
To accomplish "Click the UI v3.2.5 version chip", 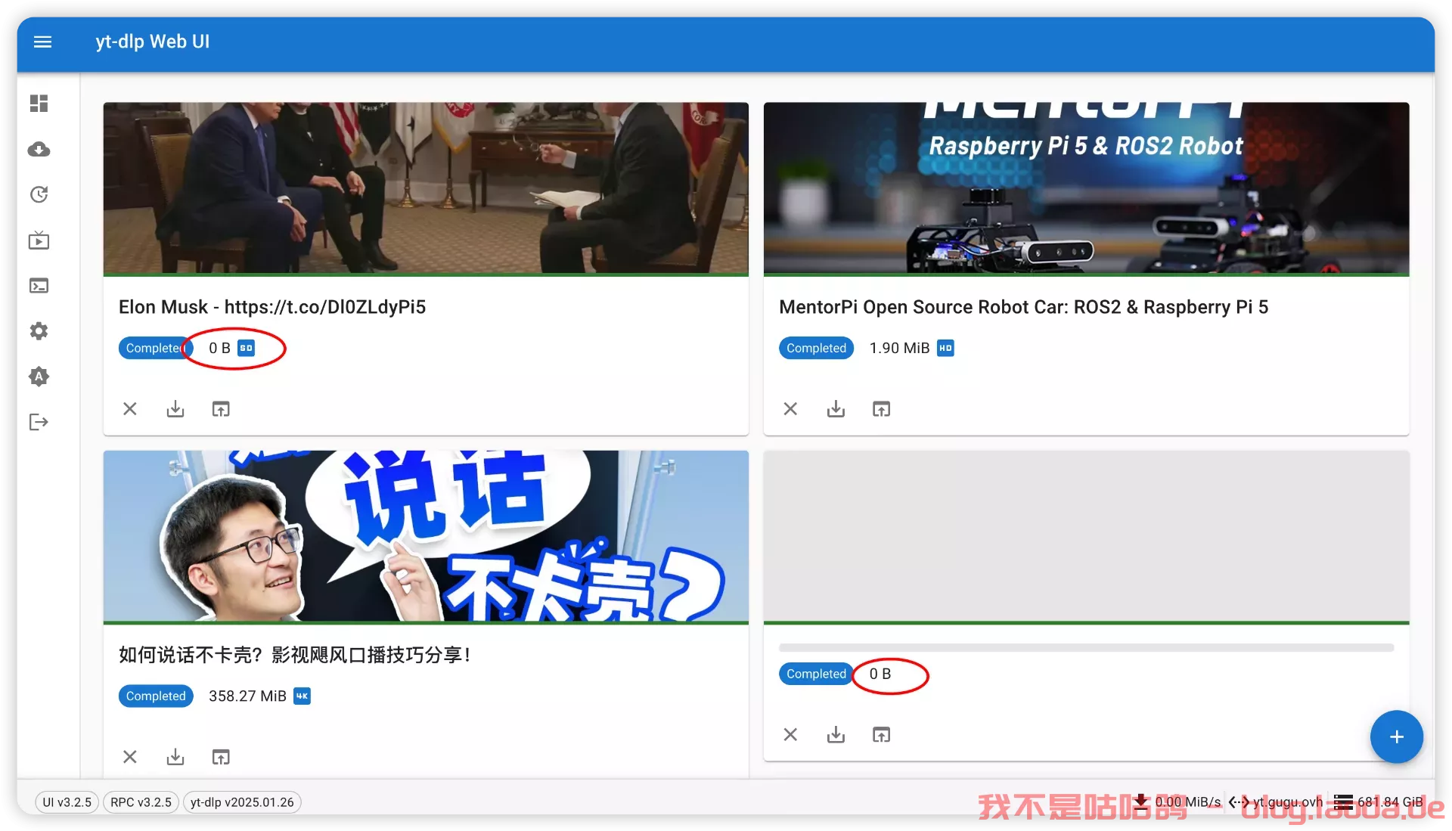I will coord(67,802).
